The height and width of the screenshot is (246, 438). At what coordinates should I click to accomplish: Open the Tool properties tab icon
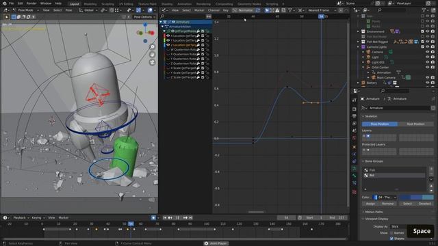point(355,100)
